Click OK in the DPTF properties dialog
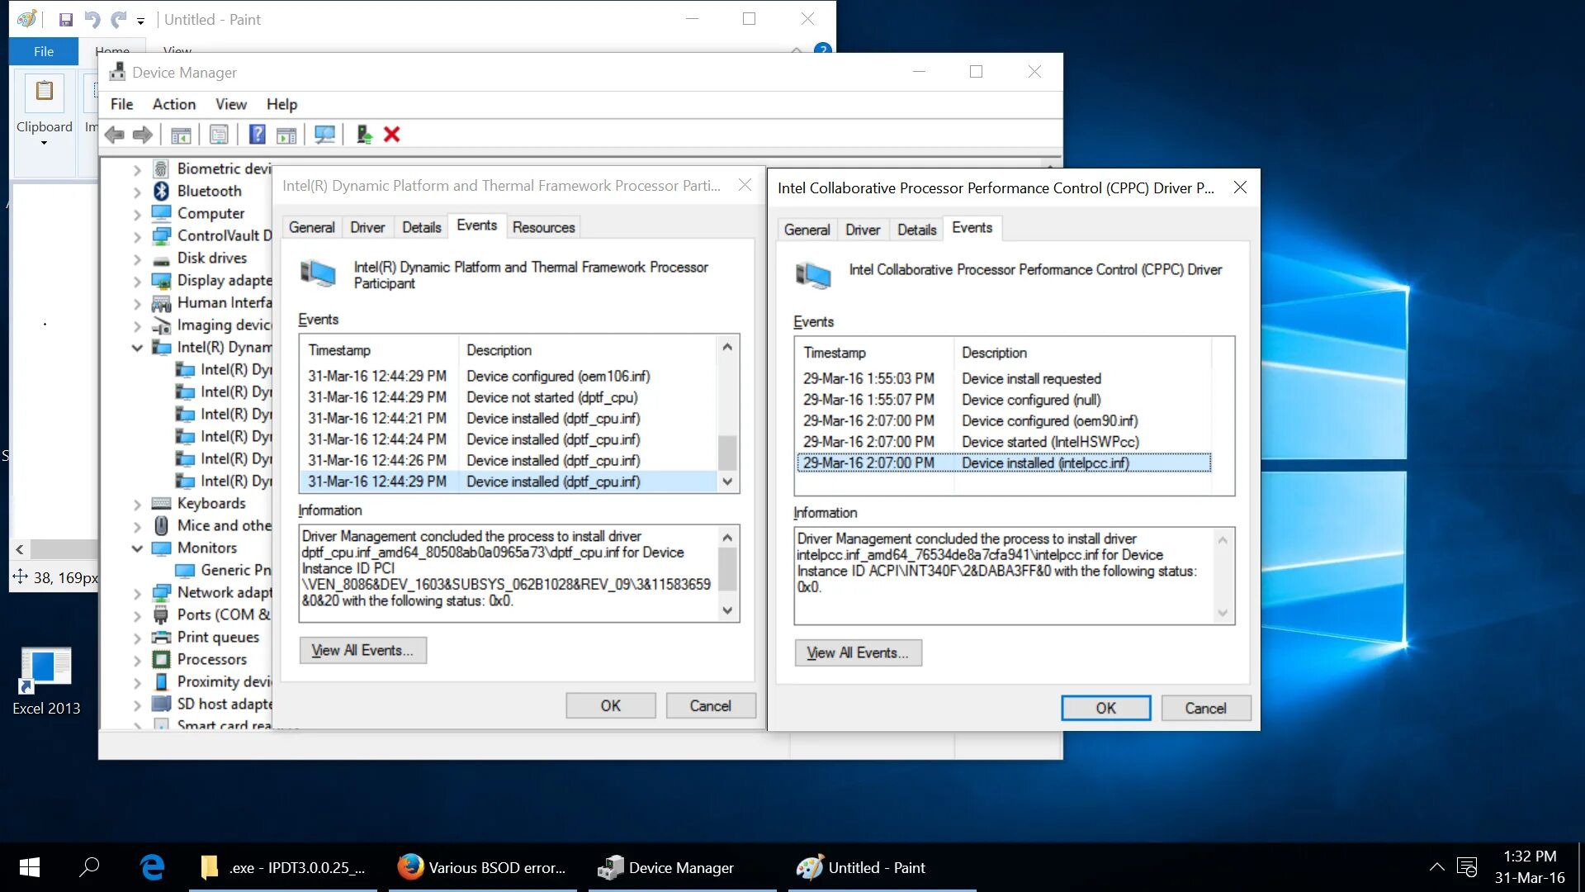The height and width of the screenshot is (892, 1585). [x=610, y=705]
